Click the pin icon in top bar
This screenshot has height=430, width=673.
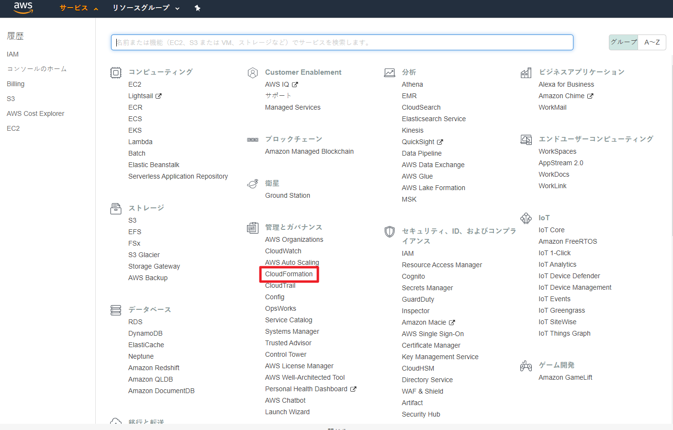point(197,8)
